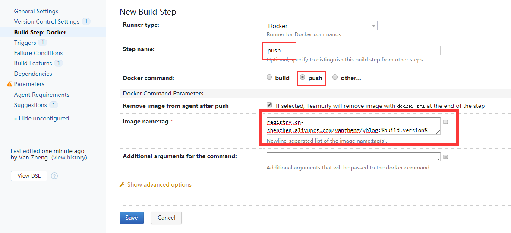Viewport: 511px width, 233px height.
Task: Open the Runner type dropdown arrow
Action: [373, 25]
